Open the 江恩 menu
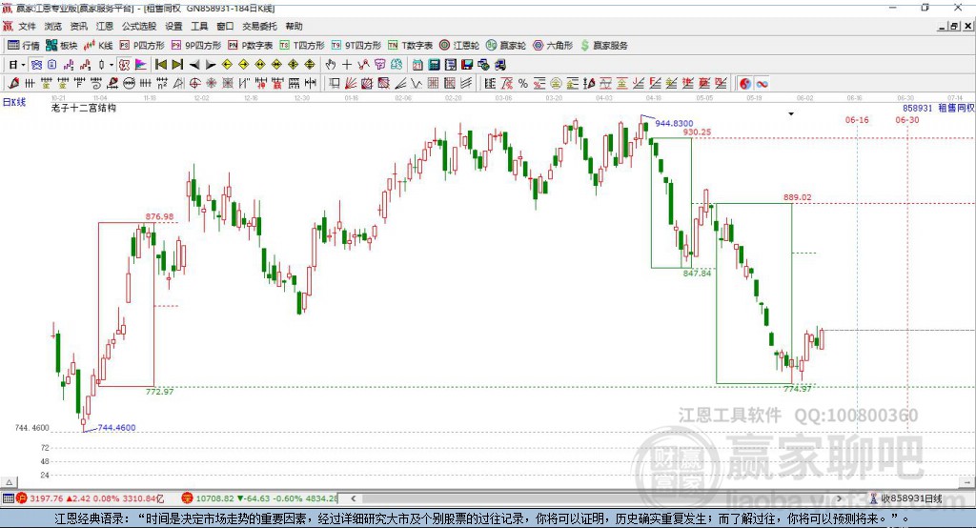Image resolution: width=976 pixels, height=528 pixels. [105, 26]
